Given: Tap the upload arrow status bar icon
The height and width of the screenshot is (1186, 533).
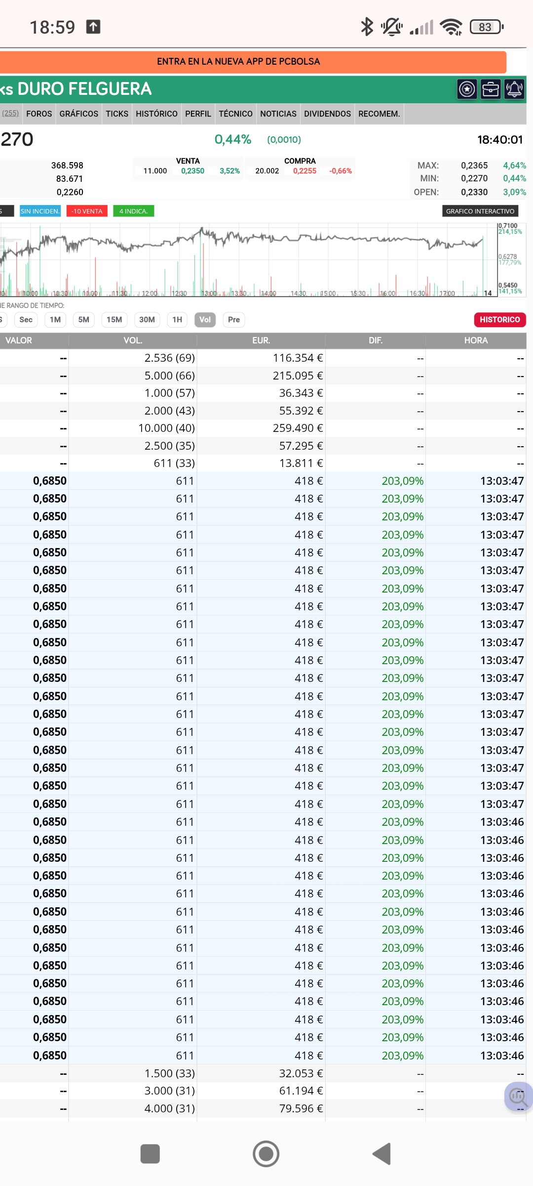Looking at the screenshot, I should (x=93, y=27).
